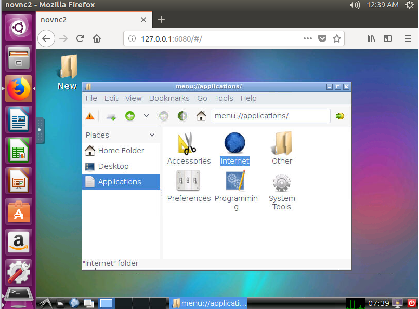Close the novnc2 tab

click(143, 20)
